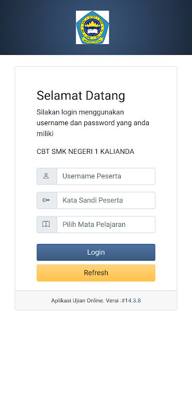Submit with the blue Login button

96,252
